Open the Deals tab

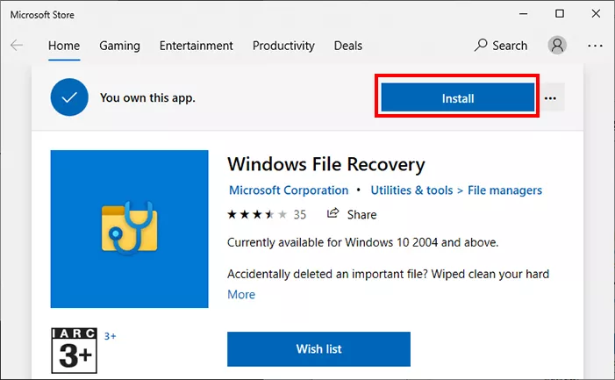coord(348,46)
